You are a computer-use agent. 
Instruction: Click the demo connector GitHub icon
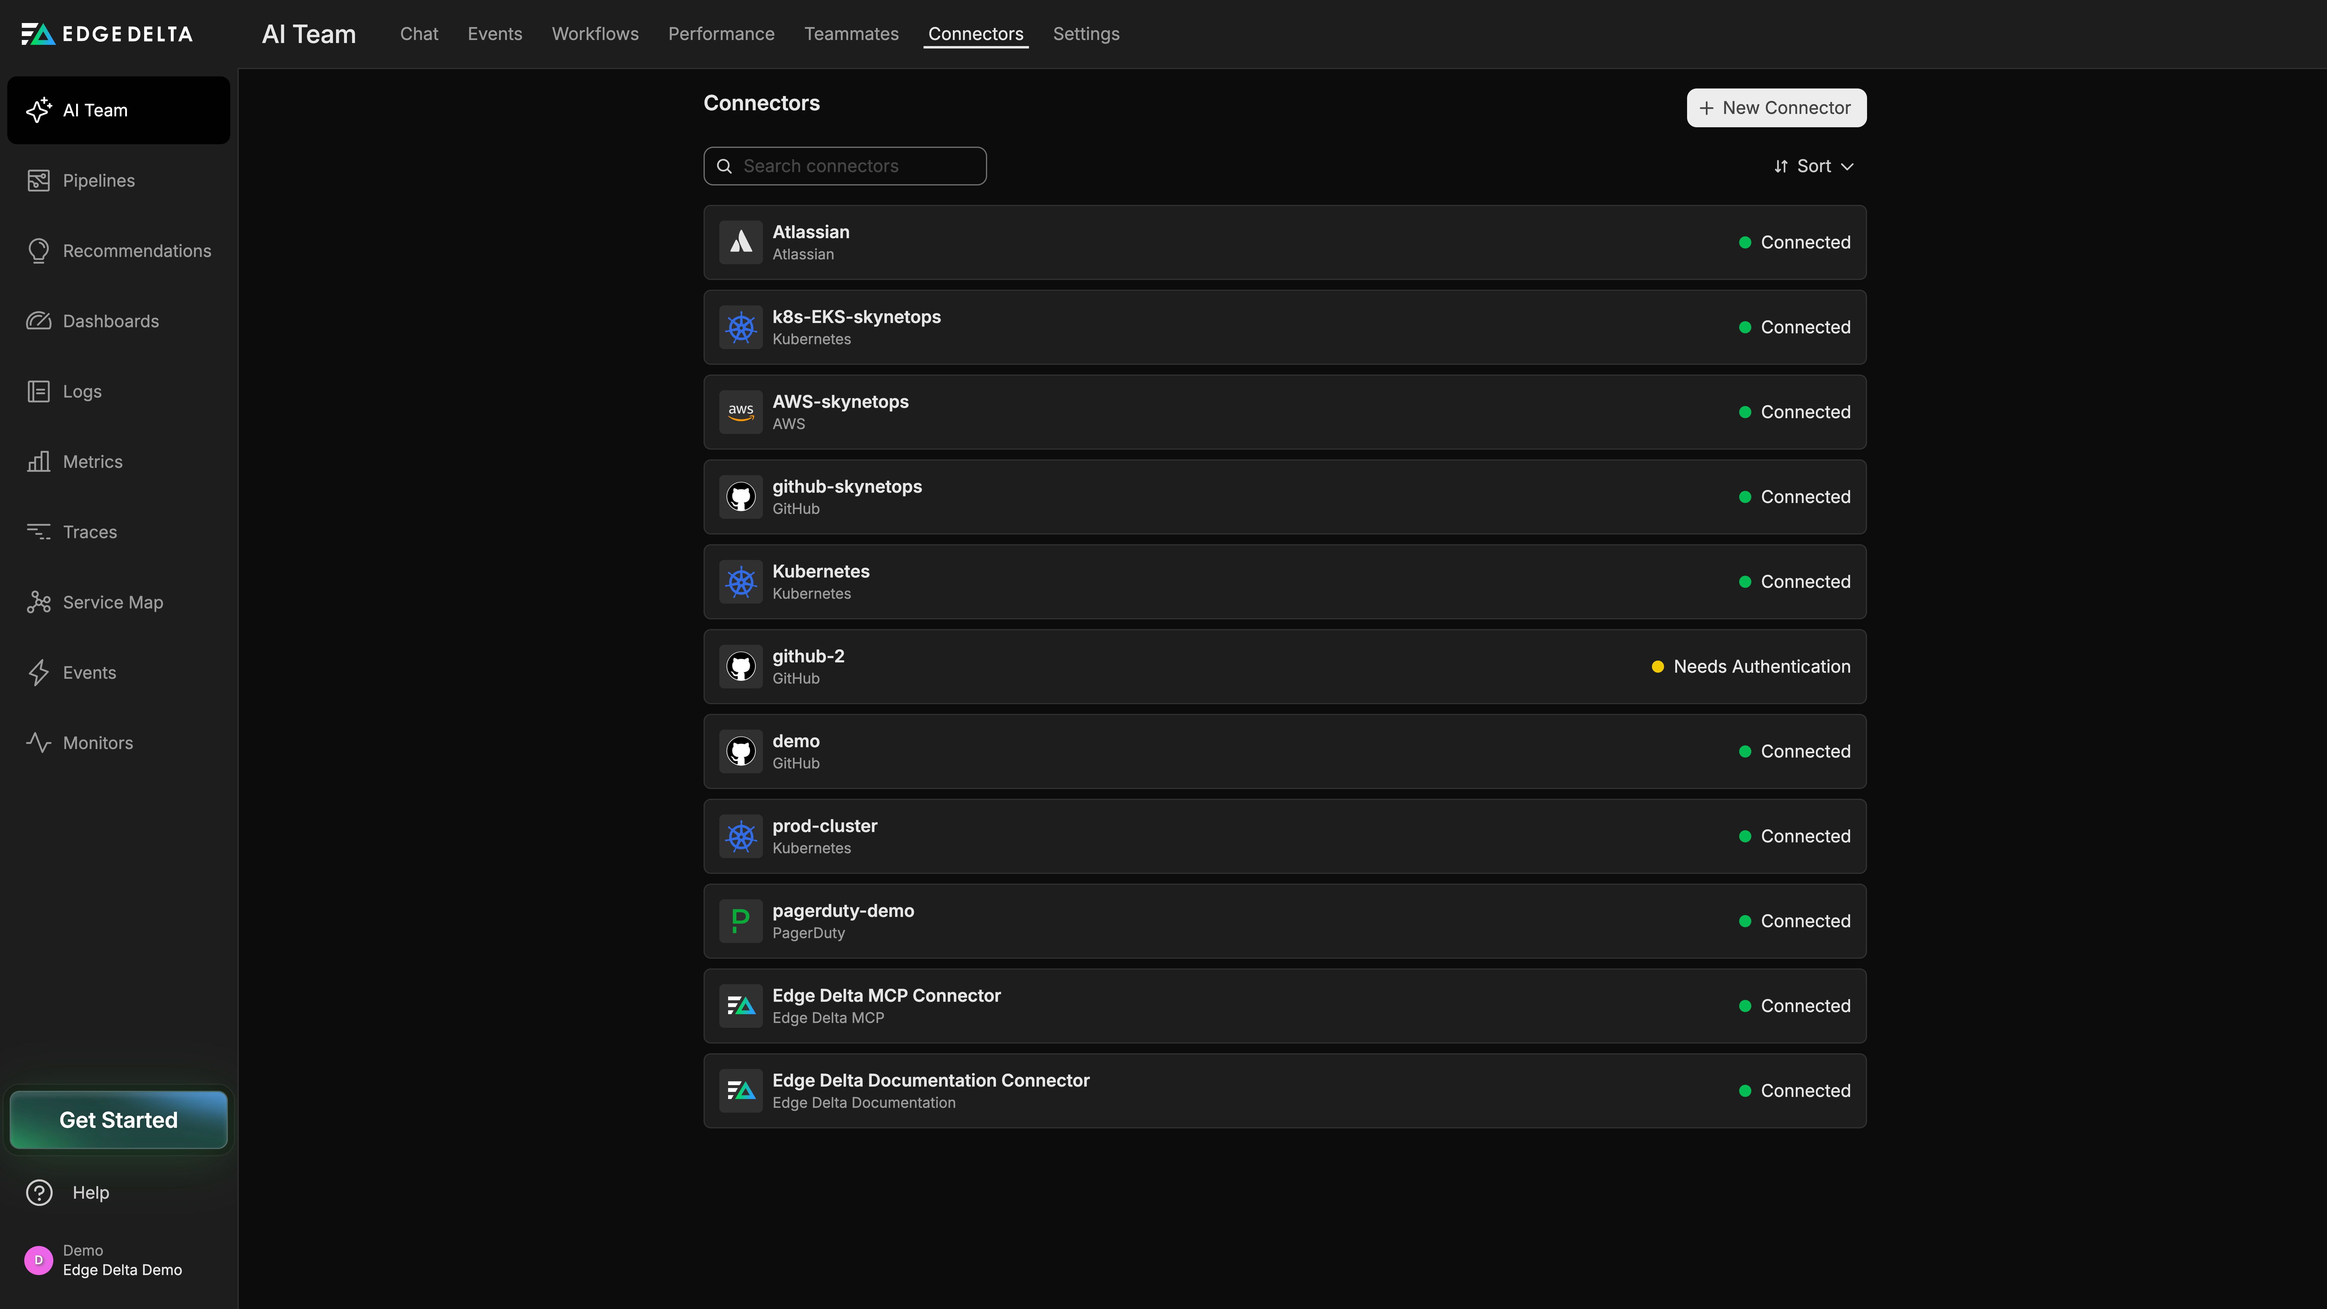741,751
